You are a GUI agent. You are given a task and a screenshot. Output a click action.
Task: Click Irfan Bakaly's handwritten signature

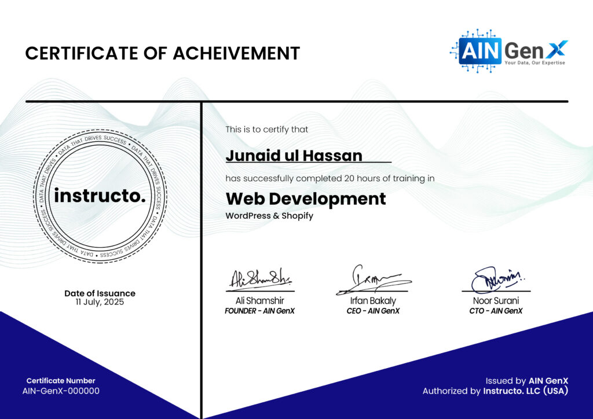pos(374,280)
